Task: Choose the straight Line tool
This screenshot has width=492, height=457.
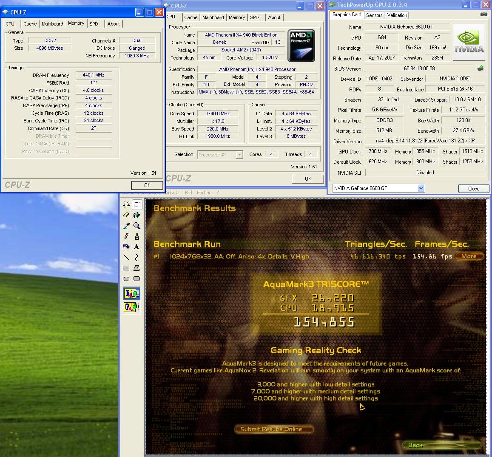Action: [x=126, y=258]
